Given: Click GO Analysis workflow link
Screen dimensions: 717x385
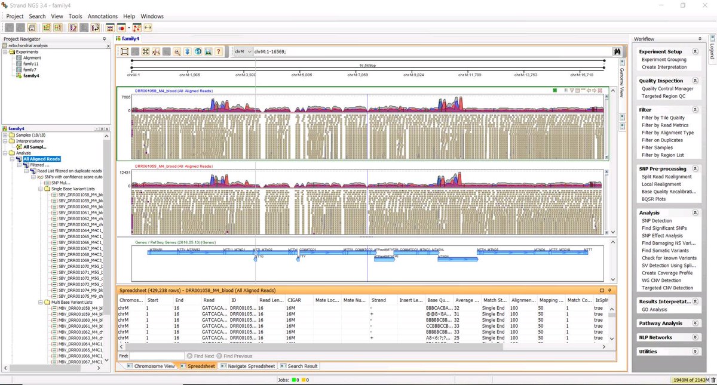Looking at the screenshot, I should tap(654, 310).
